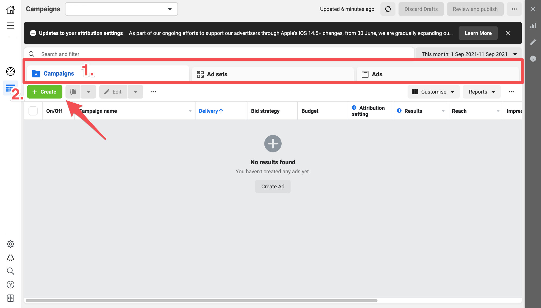Viewport: 541px width, 308px height.
Task: Expand the Customise columns dropdown
Action: [433, 92]
